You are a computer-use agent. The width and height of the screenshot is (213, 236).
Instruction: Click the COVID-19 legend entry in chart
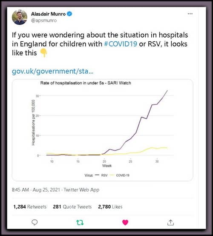[120, 175]
